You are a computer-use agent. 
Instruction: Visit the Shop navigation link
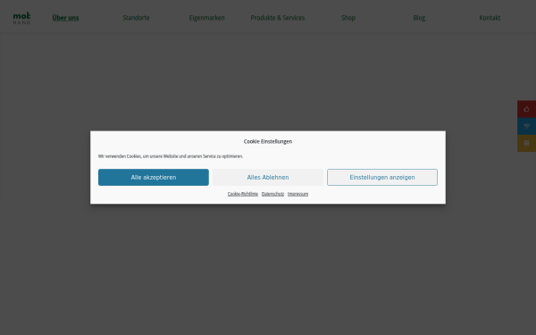[348, 18]
